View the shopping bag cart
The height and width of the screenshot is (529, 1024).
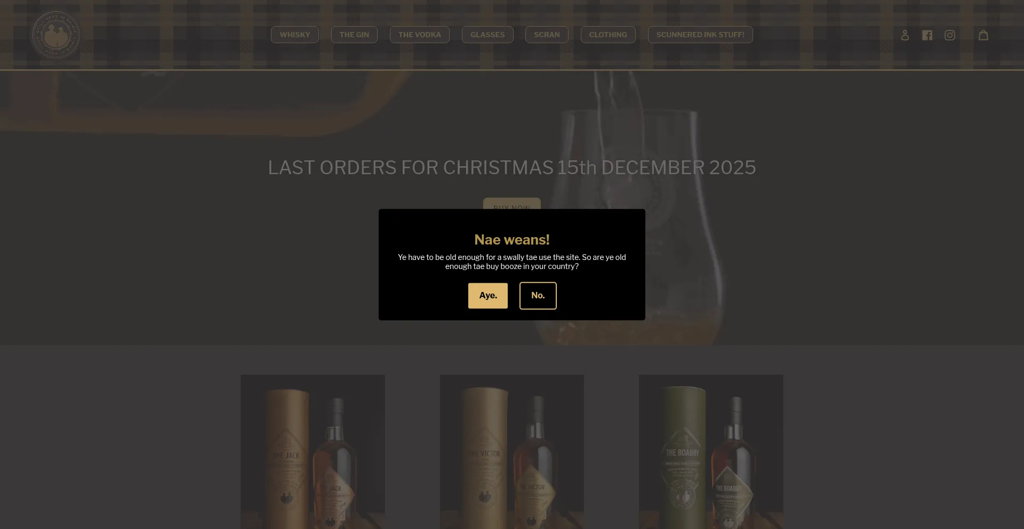tap(983, 35)
